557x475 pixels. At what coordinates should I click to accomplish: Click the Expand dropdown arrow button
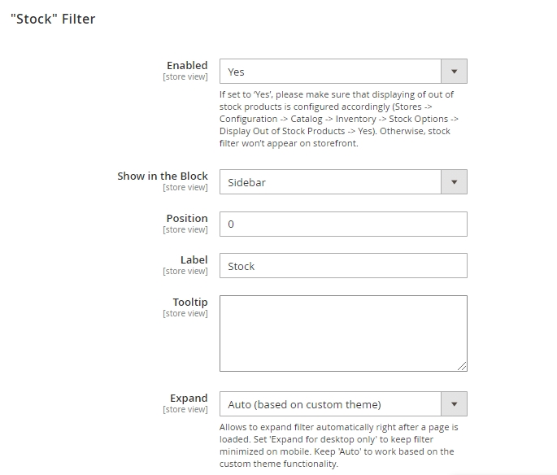coord(454,404)
